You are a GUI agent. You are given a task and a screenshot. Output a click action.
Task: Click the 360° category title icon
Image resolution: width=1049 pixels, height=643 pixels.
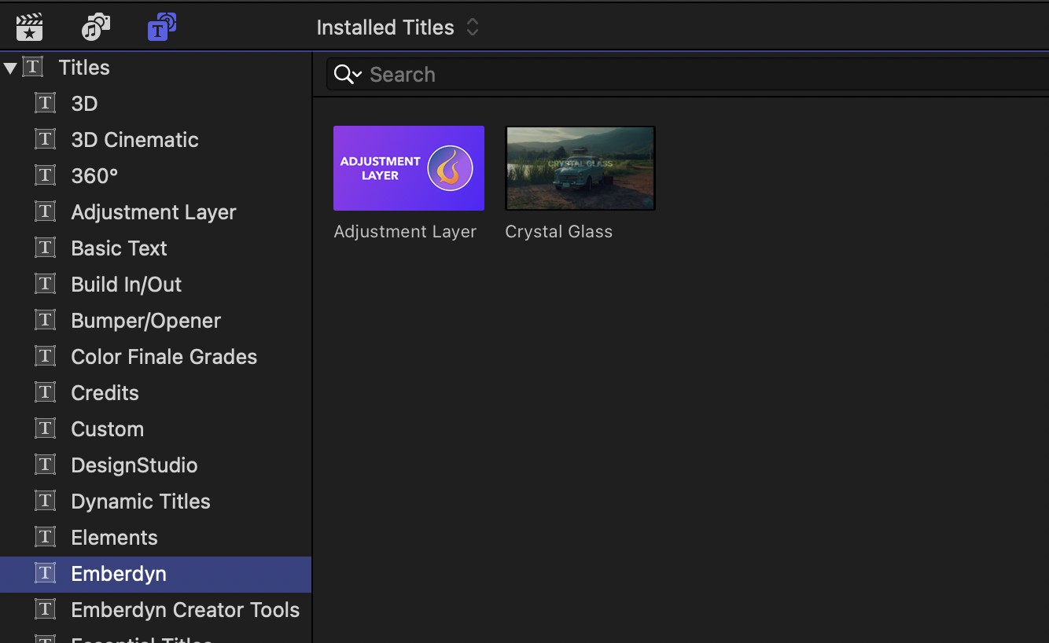[x=46, y=175]
